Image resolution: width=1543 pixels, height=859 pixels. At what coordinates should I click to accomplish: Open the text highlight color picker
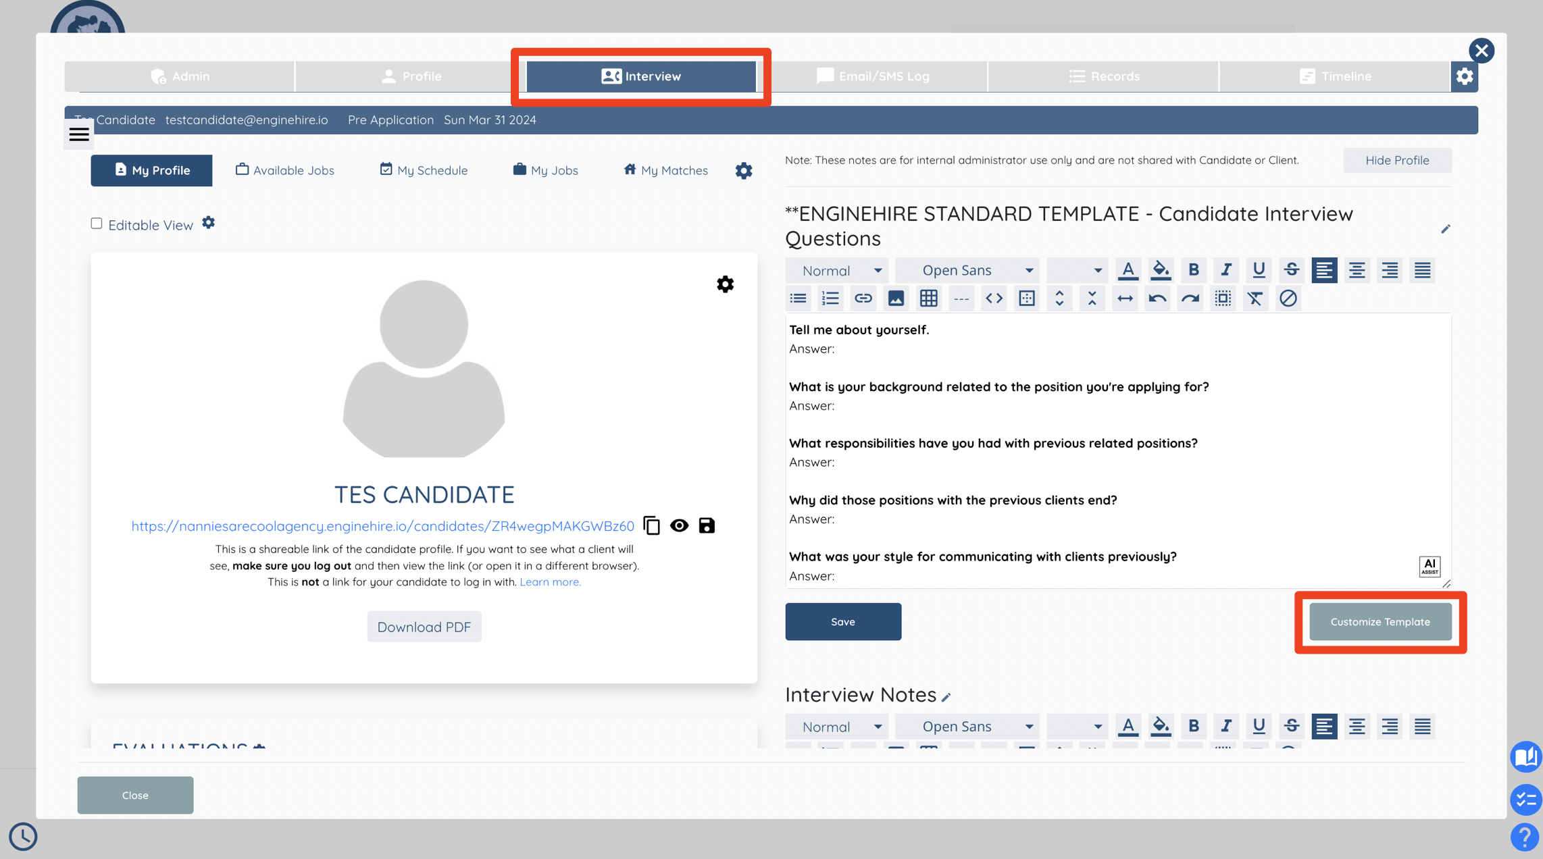(1161, 270)
